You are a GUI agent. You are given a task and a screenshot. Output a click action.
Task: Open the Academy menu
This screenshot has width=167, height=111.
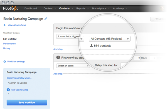pyautogui.click(x=118, y=8)
